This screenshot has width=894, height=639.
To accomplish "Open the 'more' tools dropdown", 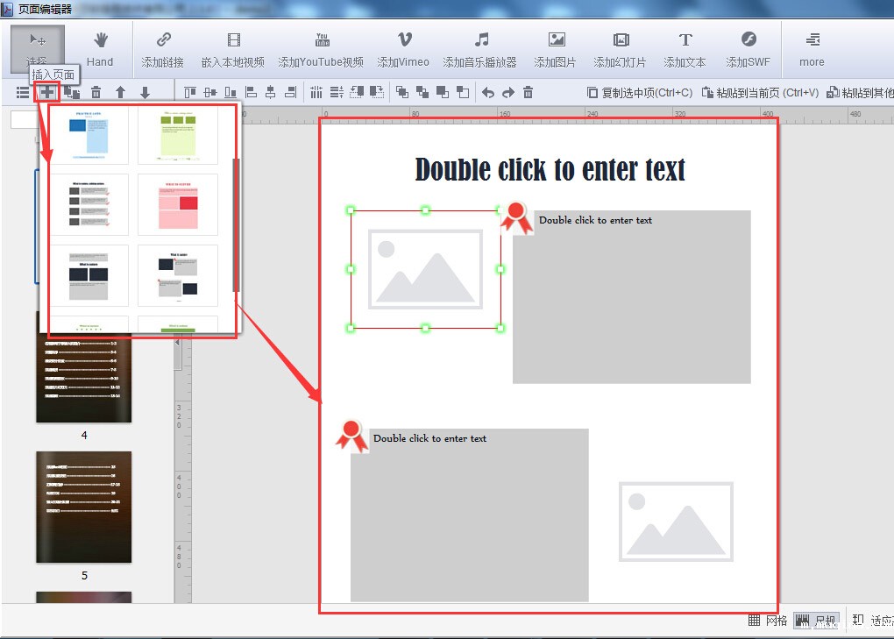I will click(812, 48).
